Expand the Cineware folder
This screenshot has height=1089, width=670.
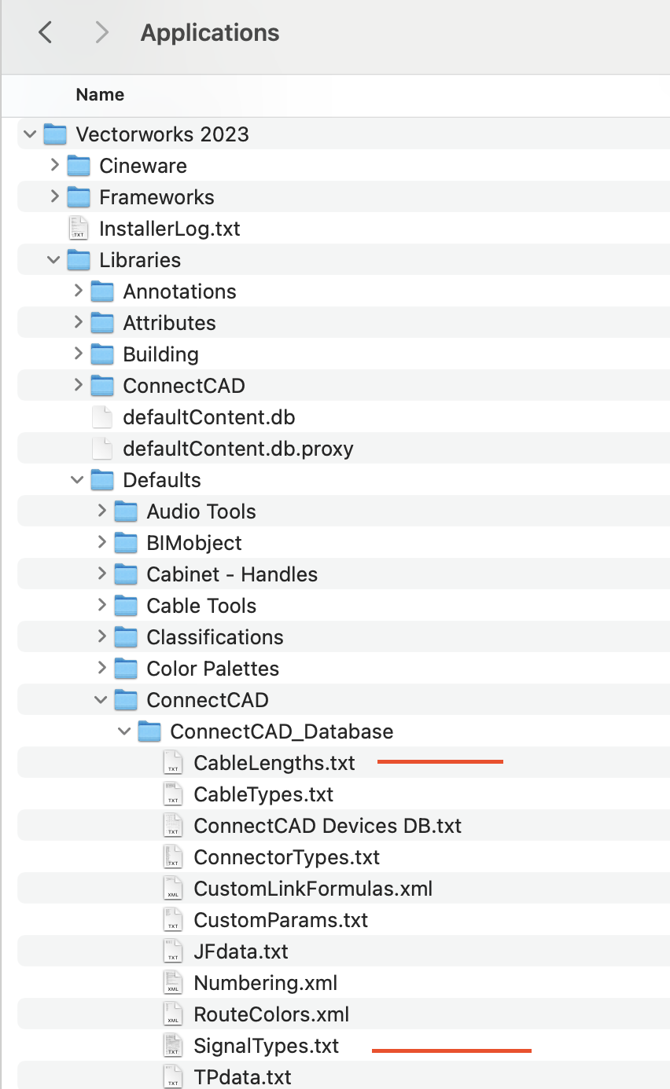(54, 166)
